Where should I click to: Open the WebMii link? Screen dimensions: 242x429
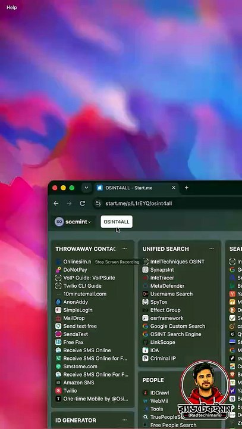159,401
